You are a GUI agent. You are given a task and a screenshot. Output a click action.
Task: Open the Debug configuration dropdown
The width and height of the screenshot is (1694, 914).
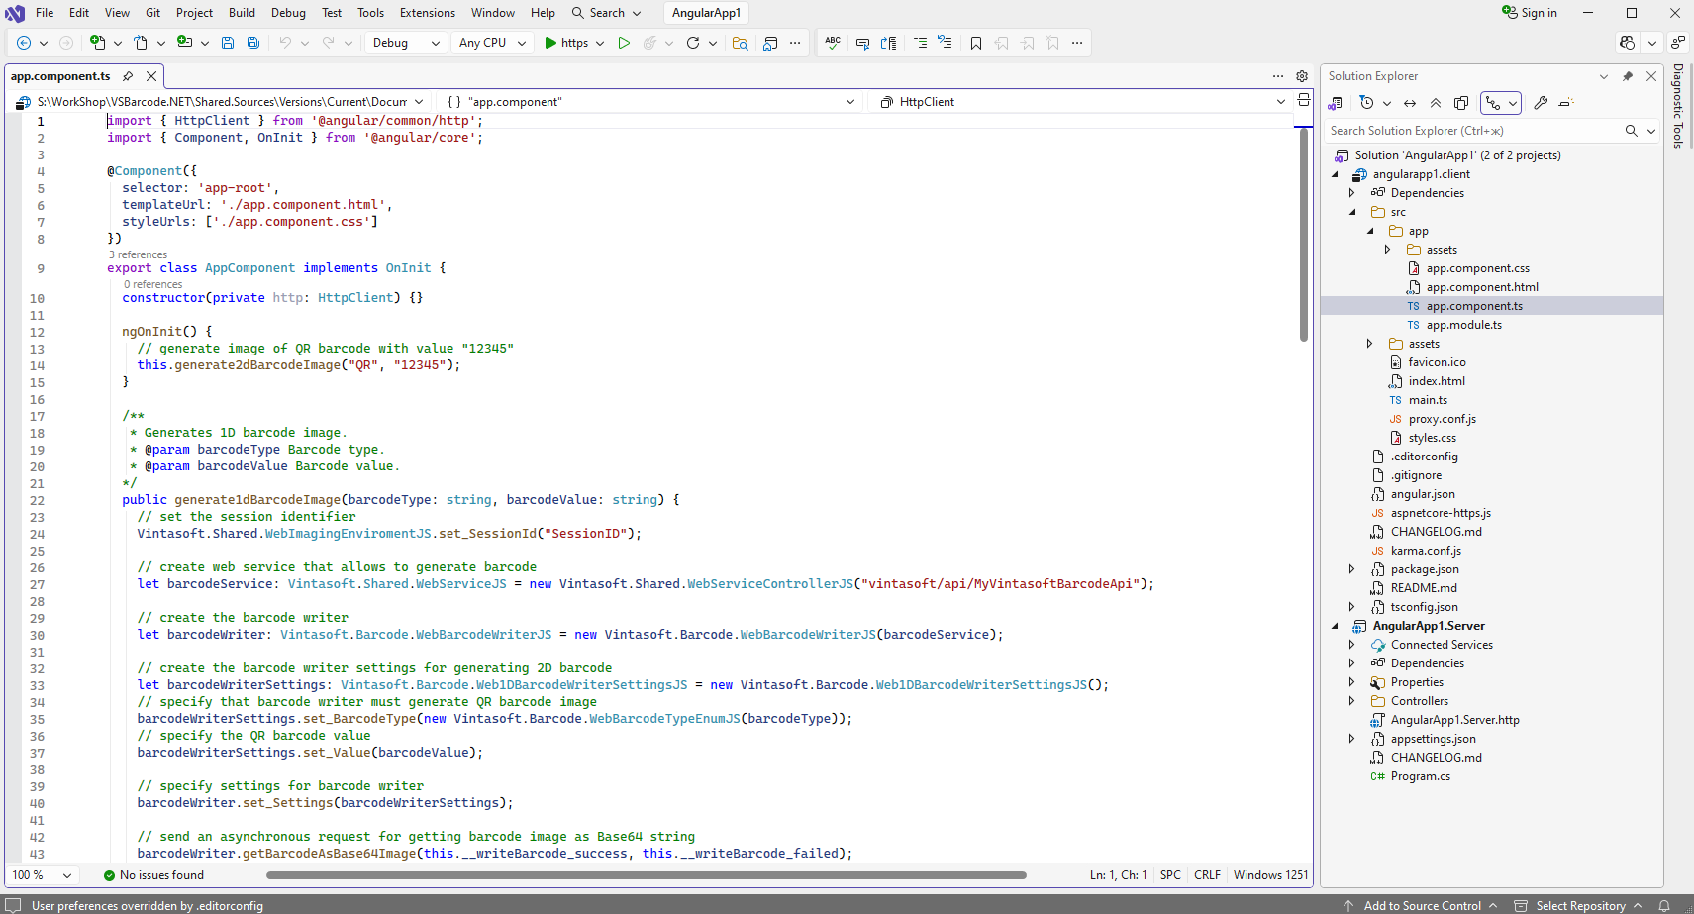[406, 43]
